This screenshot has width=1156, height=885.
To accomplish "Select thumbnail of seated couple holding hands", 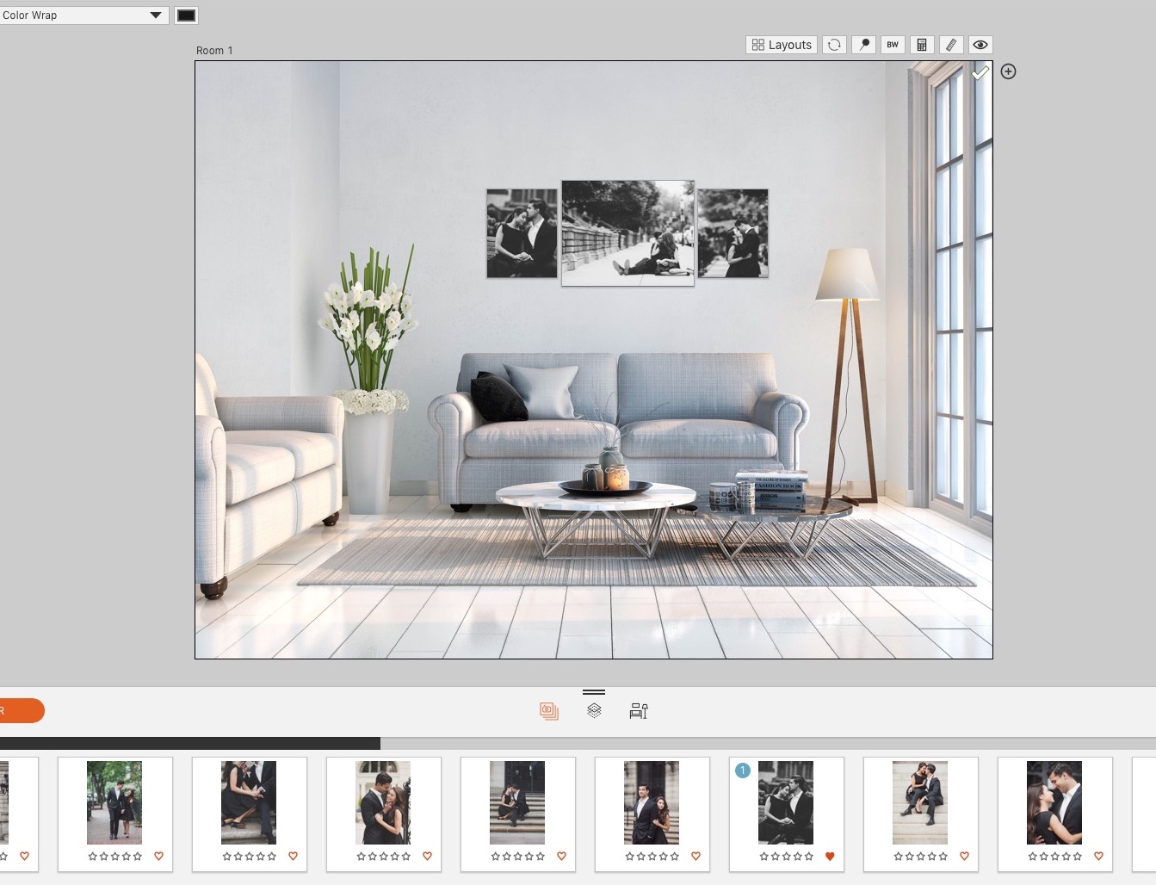I will [249, 802].
